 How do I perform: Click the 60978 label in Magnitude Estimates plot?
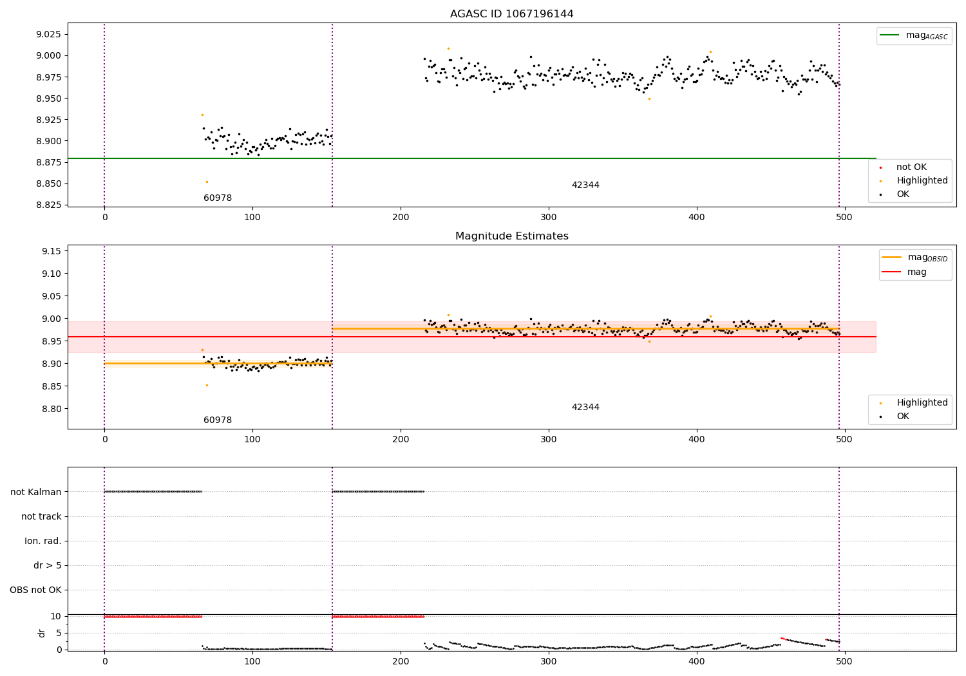coord(218,420)
